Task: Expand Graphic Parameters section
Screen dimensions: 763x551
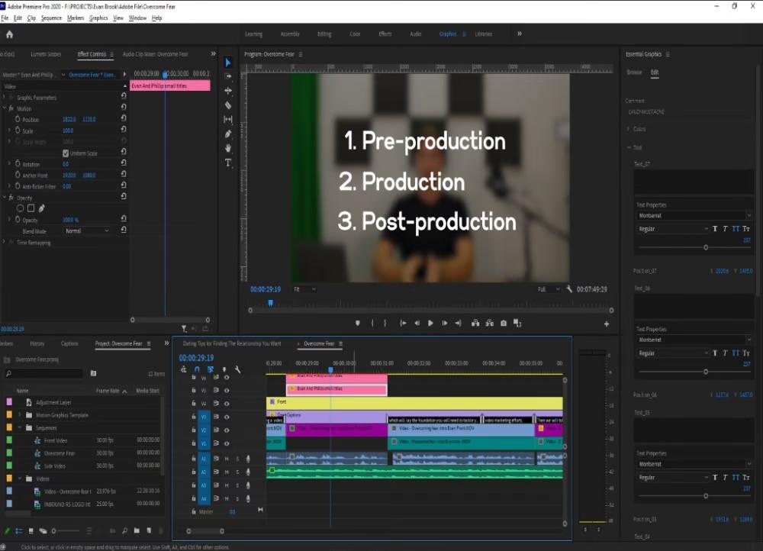Action: 5,98
